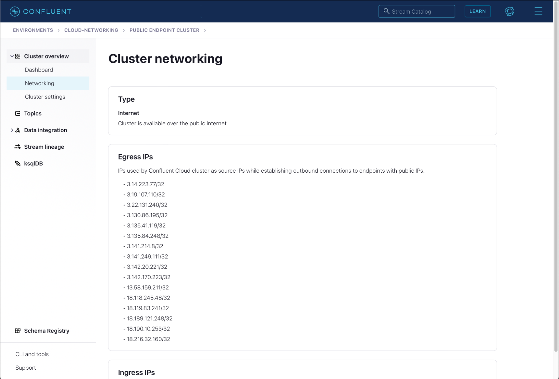Open ksqlDB
559x379 pixels.
tap(33, 164)
